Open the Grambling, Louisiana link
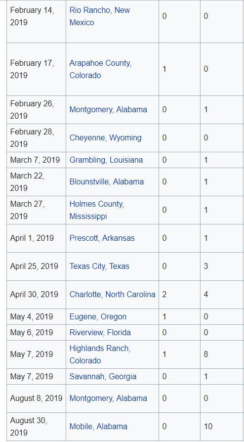The width and height of the screenshot is (244, 442). click(x=106, y=160)
